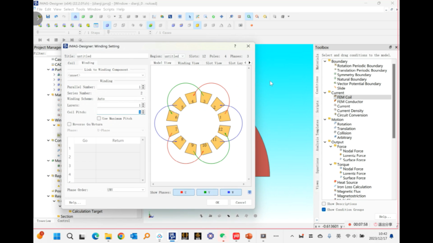Click the Toolbox panel float icon

pos(390,47)
